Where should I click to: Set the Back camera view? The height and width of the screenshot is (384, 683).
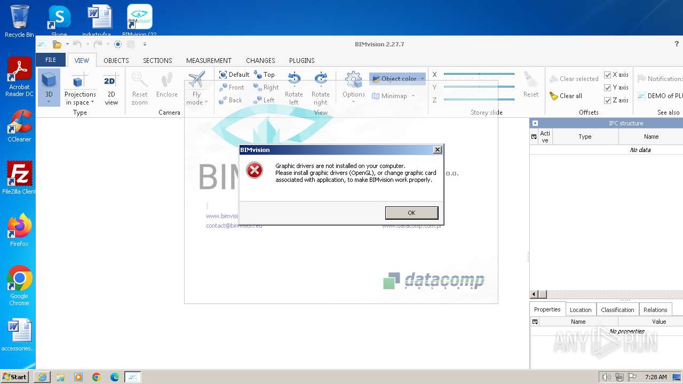click(231, 100)
